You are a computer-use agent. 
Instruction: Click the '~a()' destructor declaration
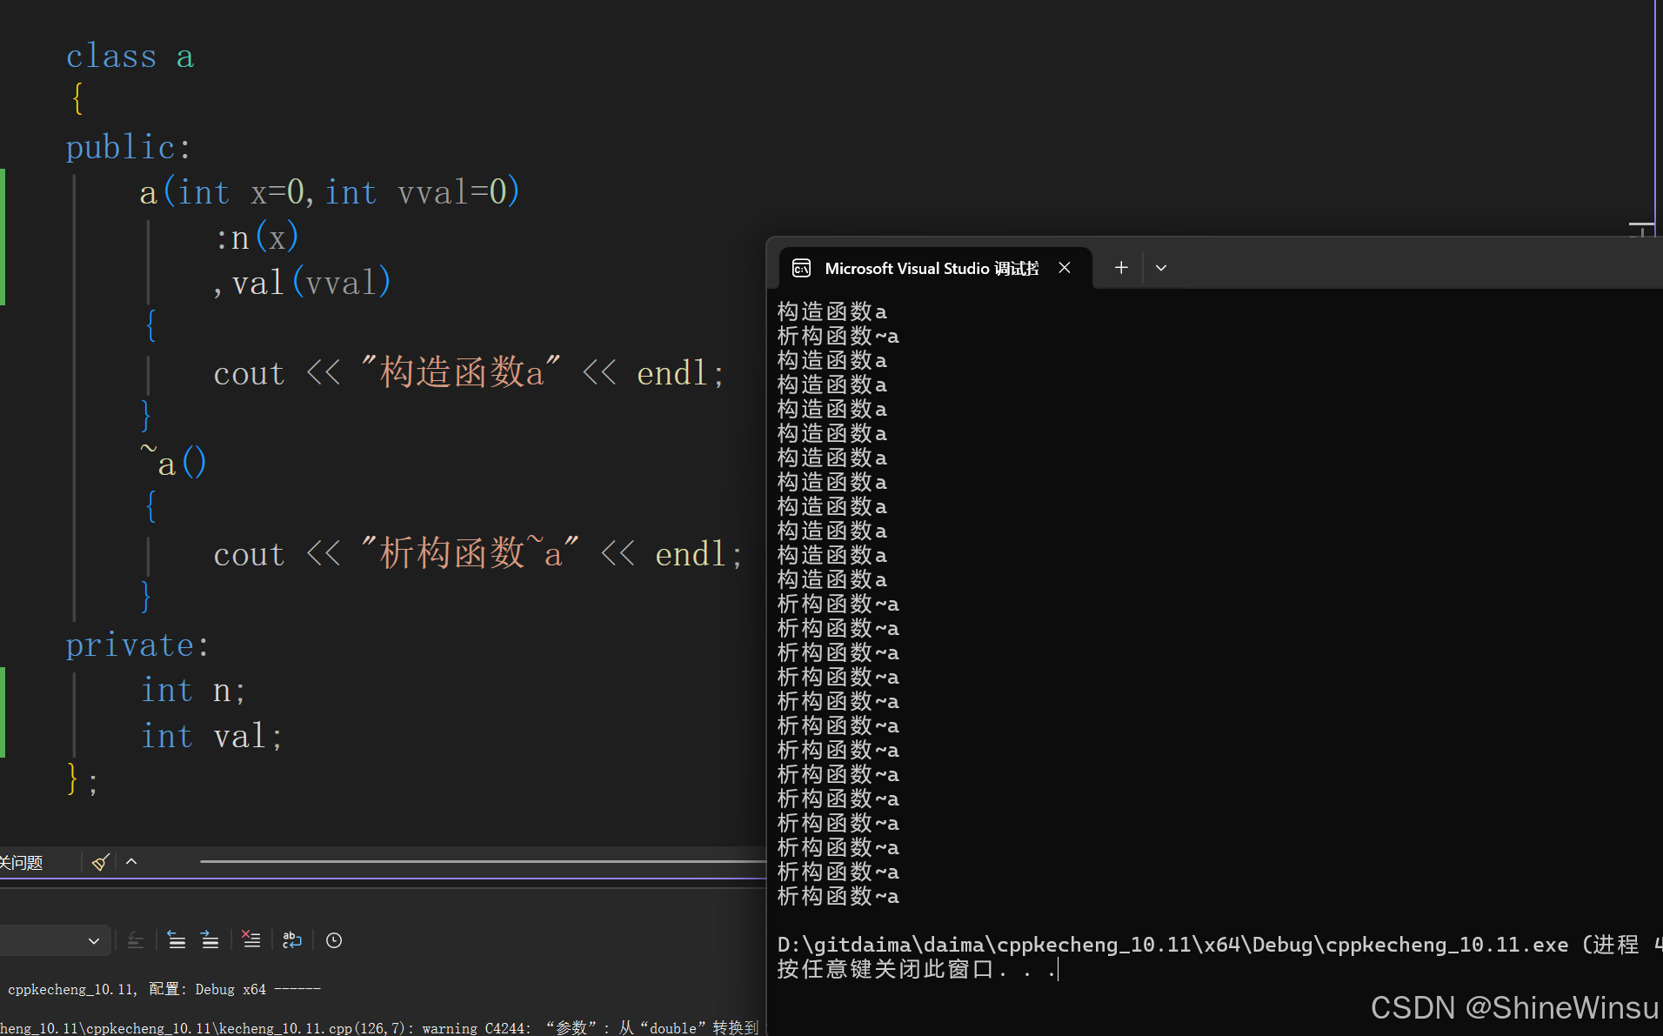173,462
